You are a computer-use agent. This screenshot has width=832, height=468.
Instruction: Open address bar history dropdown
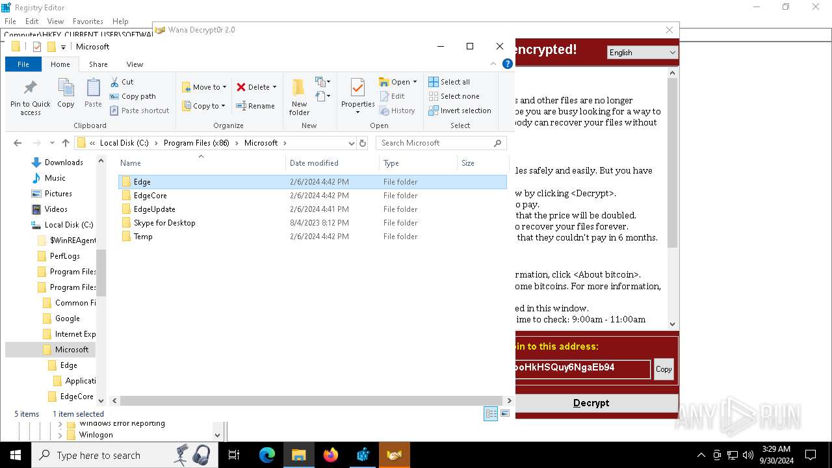pos(351,143)
